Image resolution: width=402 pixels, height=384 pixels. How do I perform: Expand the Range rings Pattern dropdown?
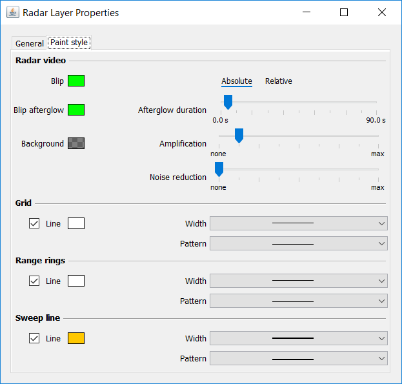(298, 301)
